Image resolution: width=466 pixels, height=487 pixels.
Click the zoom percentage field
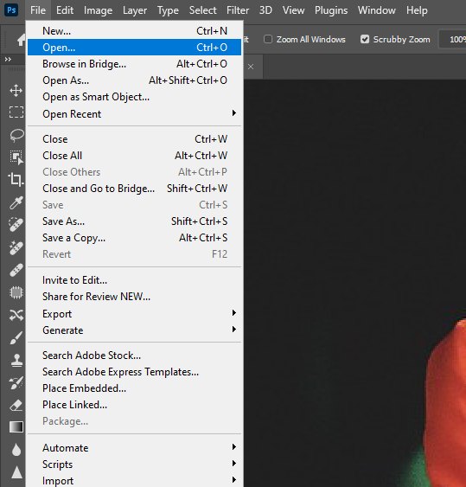click(453, 39)
